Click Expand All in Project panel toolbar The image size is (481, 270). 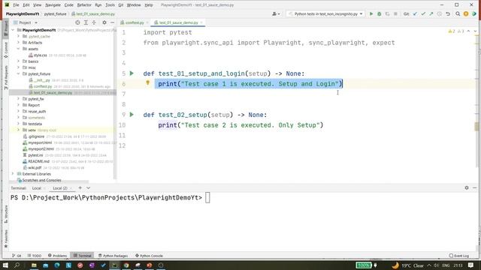[x=86, y=22]
